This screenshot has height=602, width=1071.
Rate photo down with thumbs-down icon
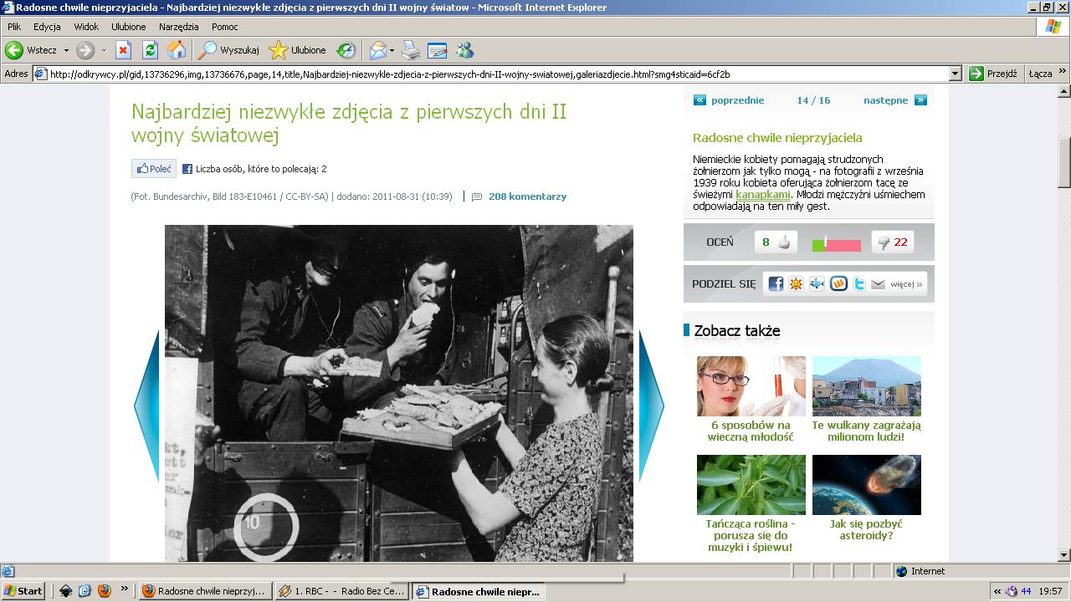(882, 242)
